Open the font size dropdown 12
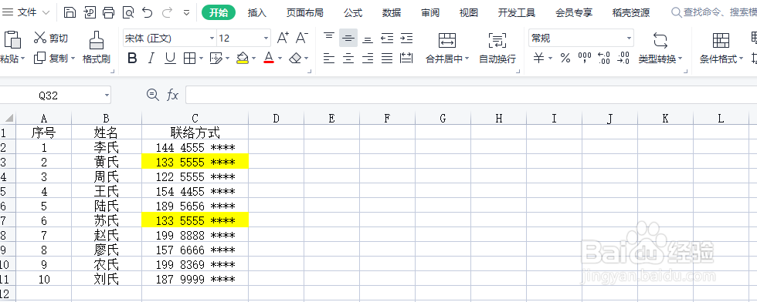 pyautogui.click(x=266, y=38)
